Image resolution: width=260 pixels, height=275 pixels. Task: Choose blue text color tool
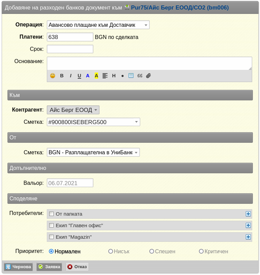click(x=88, y=76)
